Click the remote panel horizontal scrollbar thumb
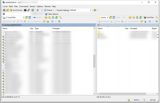The width and height of the screenshot is (160, 103). coord(123,94)
